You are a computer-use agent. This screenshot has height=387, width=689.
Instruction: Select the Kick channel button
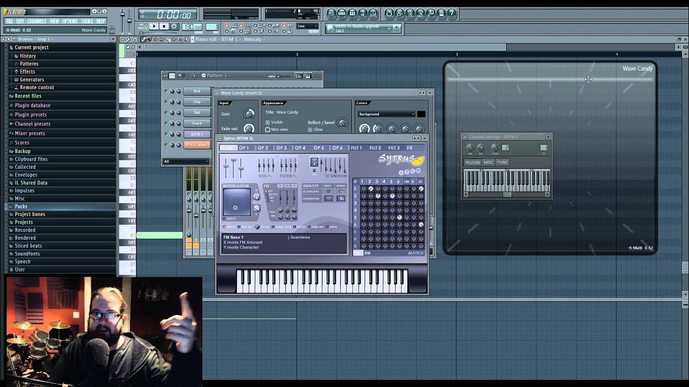[196, 91]
